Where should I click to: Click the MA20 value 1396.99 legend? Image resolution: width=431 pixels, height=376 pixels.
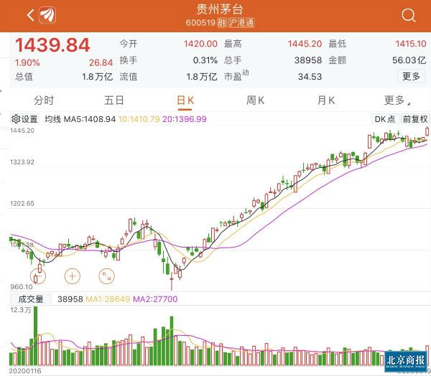click(x=185, y=119)
